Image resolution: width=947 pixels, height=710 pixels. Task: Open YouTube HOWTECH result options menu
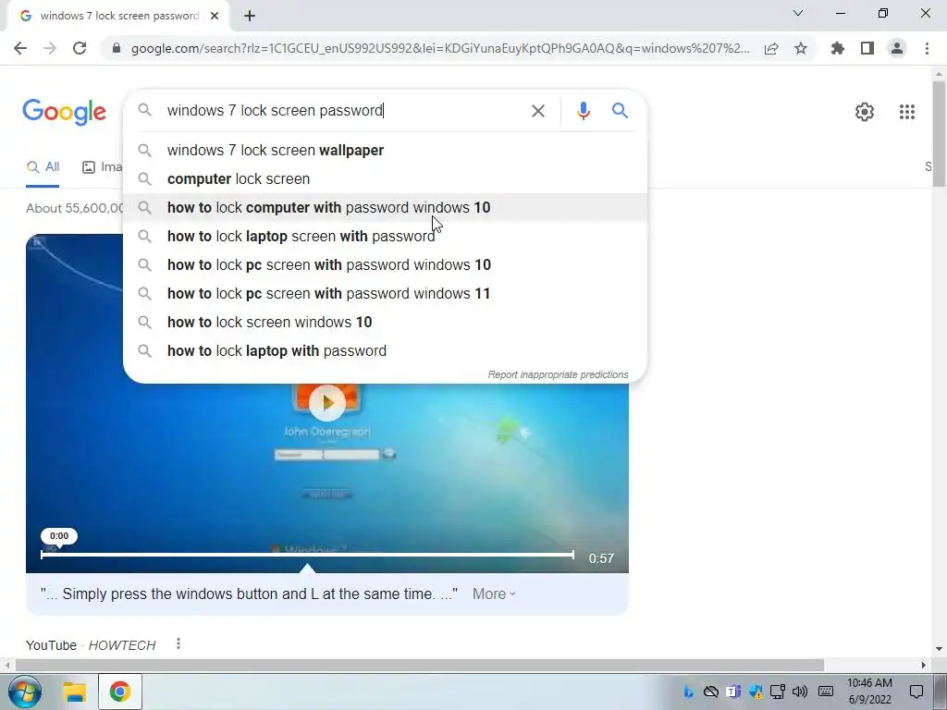point(178,644)
